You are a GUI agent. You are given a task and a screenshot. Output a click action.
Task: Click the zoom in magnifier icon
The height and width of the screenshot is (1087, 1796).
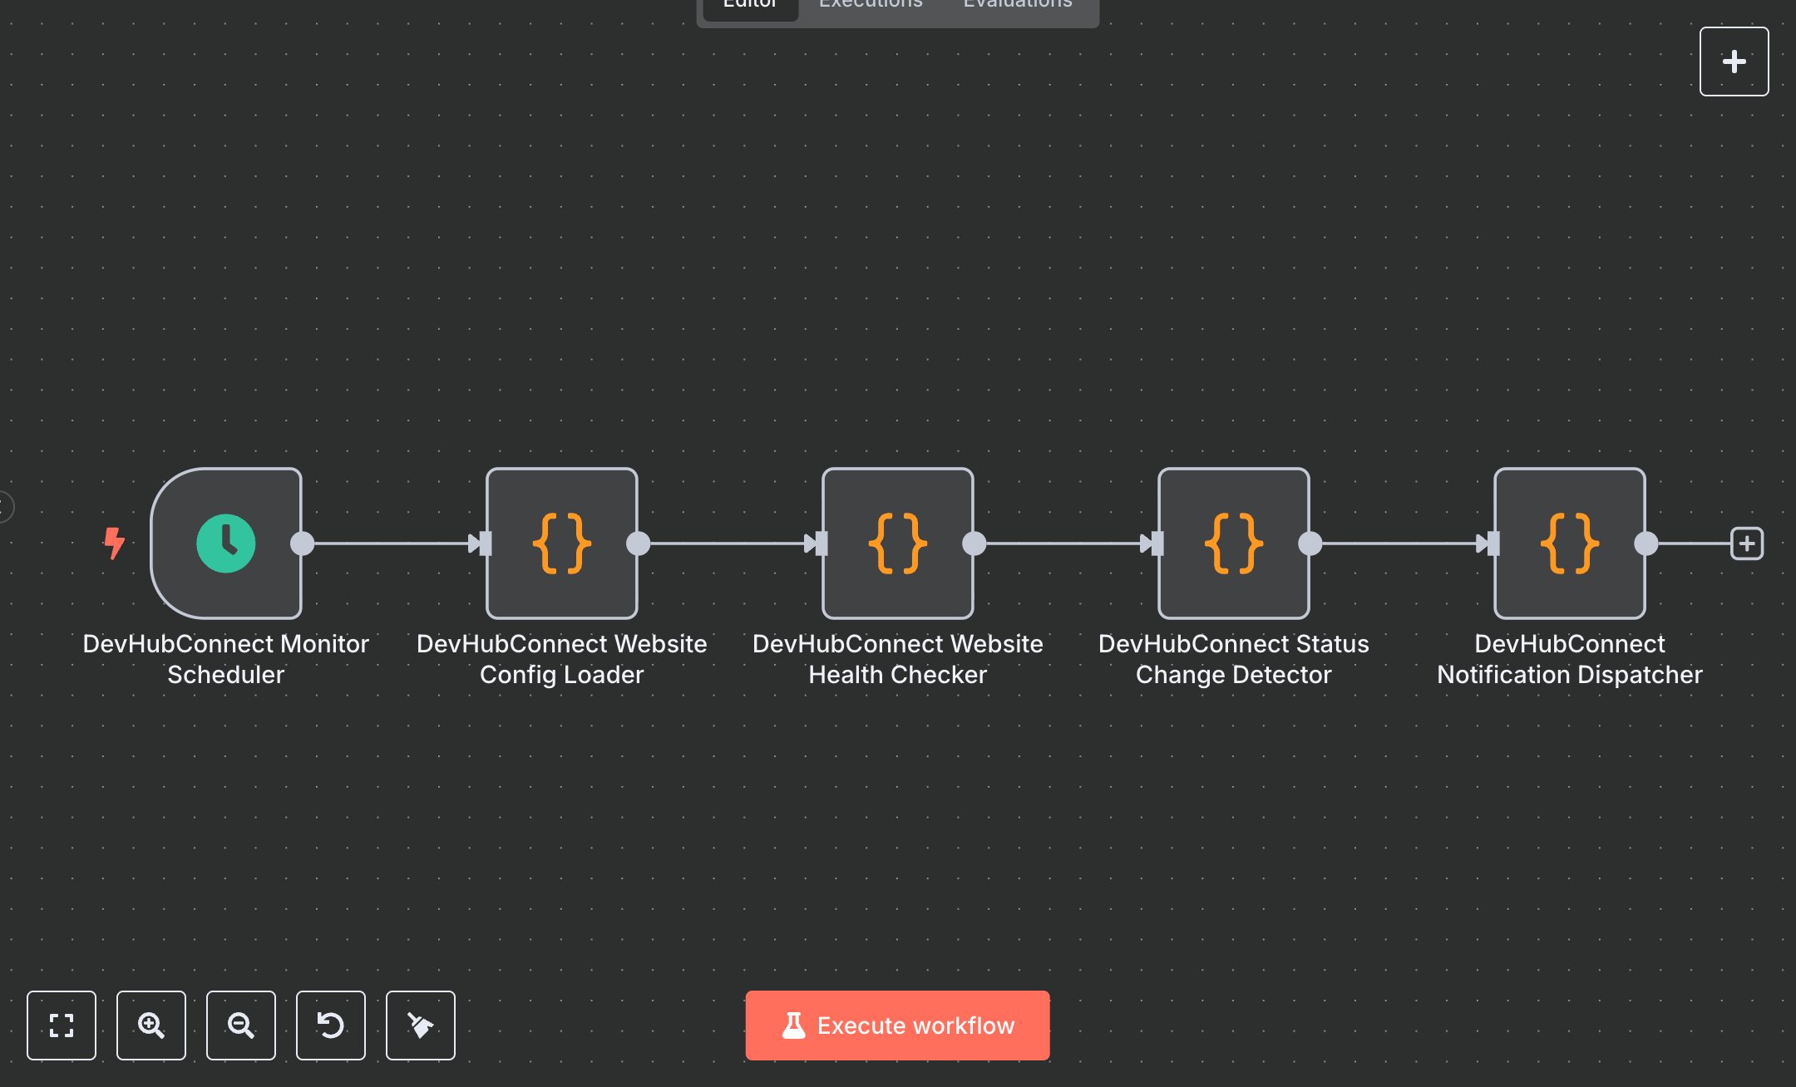[151, 1026]
